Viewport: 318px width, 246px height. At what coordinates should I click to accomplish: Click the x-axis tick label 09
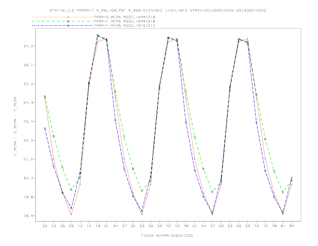(x=71, y=226)
